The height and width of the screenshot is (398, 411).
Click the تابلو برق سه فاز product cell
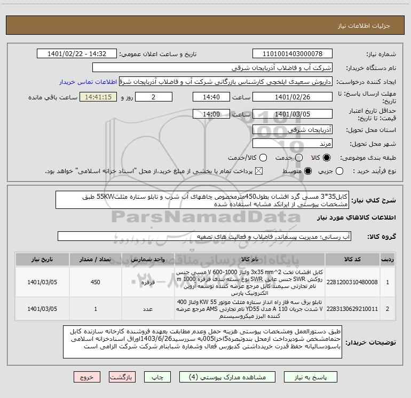[250, 309]
